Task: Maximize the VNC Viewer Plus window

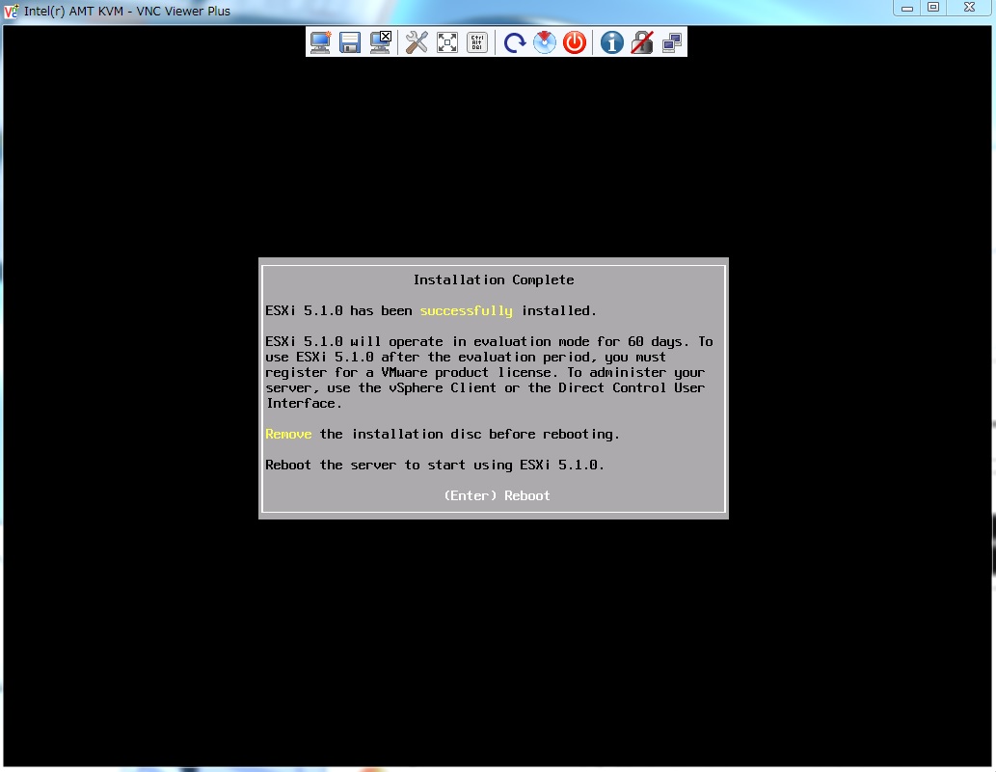Action: click(933, 8)
